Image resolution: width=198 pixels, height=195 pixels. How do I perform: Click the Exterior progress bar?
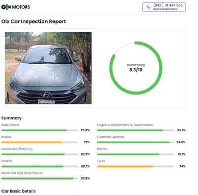[40, 167]
